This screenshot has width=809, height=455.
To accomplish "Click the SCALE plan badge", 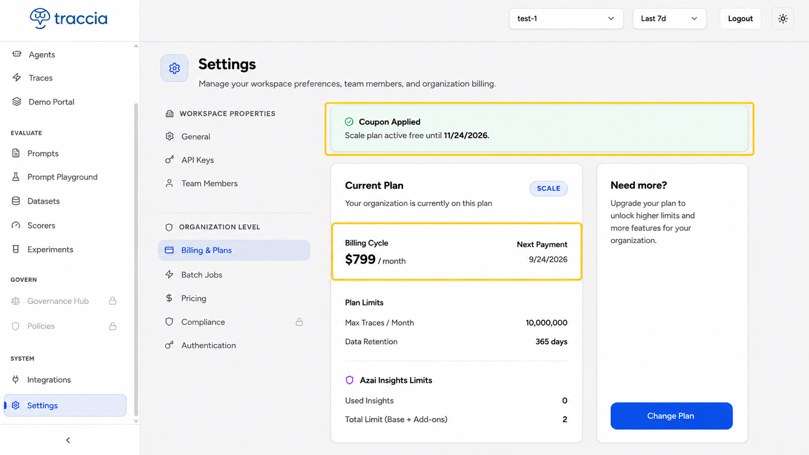I will (549, 188).
